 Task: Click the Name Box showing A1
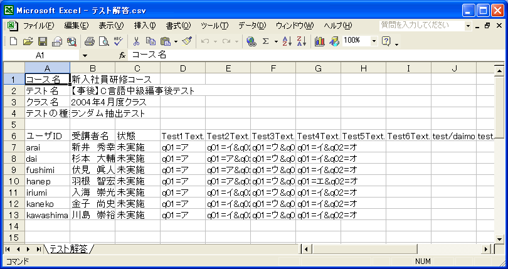(x=42, y=55)
